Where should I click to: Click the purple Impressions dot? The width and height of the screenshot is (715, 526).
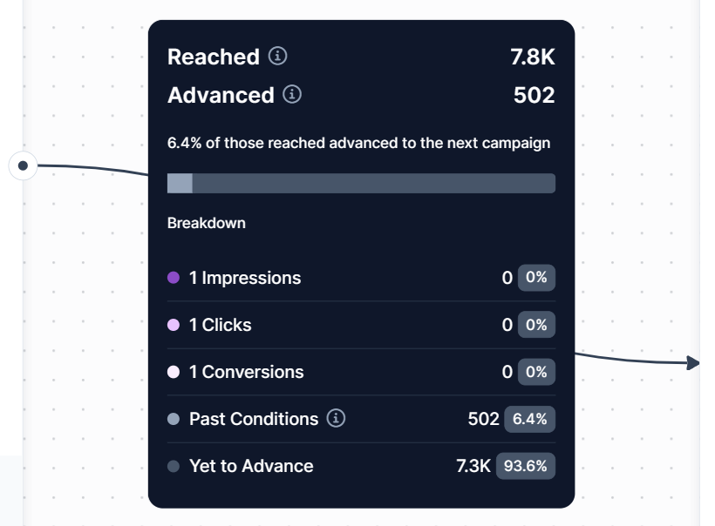174,278
